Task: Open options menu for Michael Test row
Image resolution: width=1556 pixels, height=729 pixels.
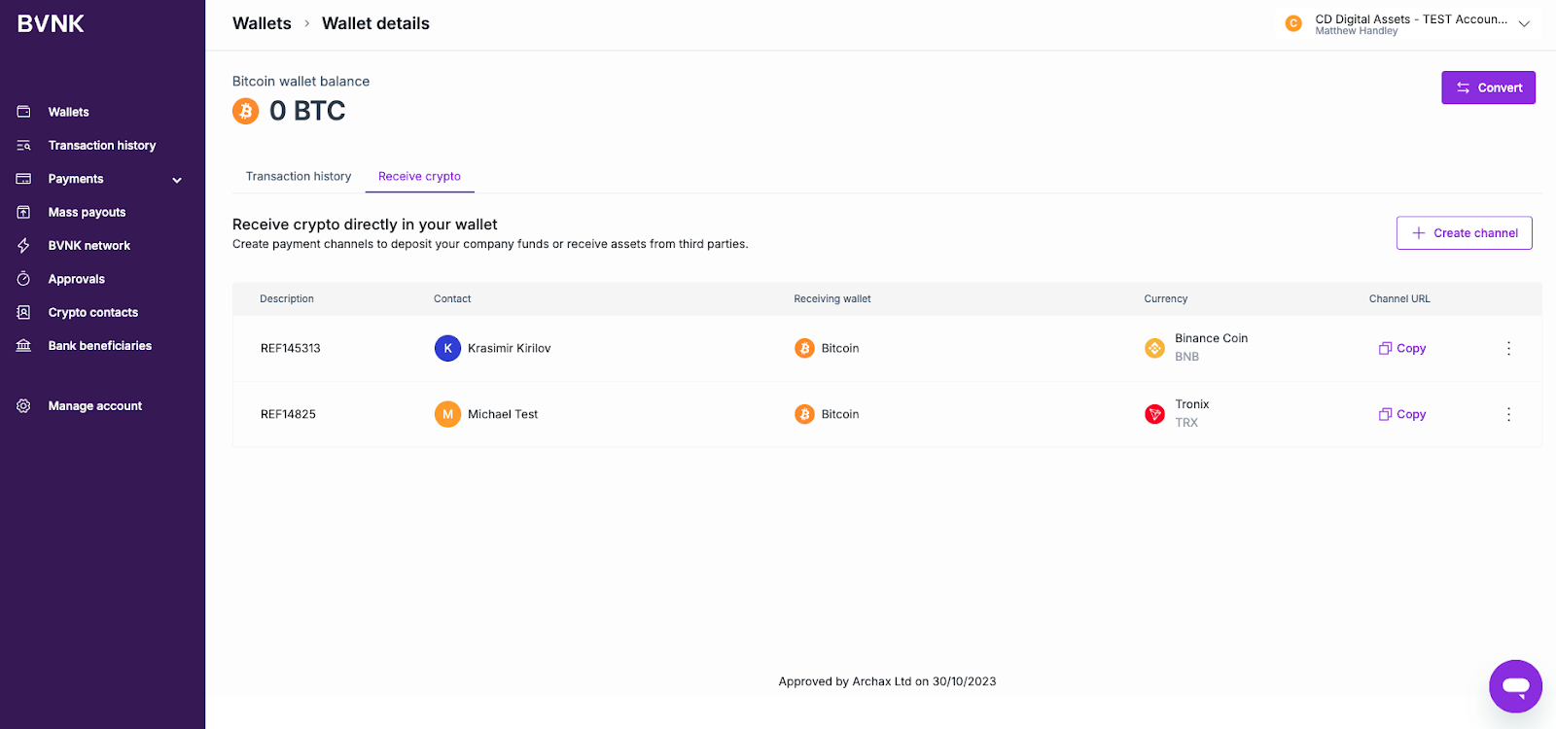Action: tap(1508, 414)
